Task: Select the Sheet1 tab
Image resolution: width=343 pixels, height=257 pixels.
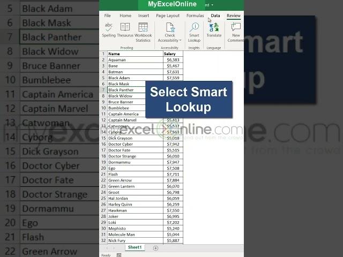Action: (135, 247)
